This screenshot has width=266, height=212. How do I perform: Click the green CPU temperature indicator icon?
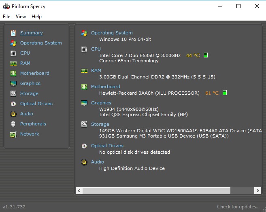206,55
